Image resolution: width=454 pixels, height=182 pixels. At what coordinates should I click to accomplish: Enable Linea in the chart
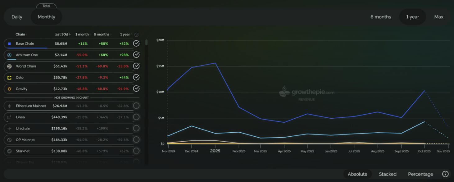pyautogui.click(x=136, y=117)
